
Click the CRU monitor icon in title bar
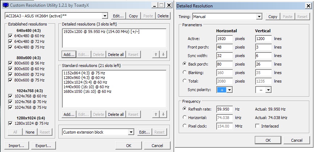pyautogui.click(x=5, y=6)
